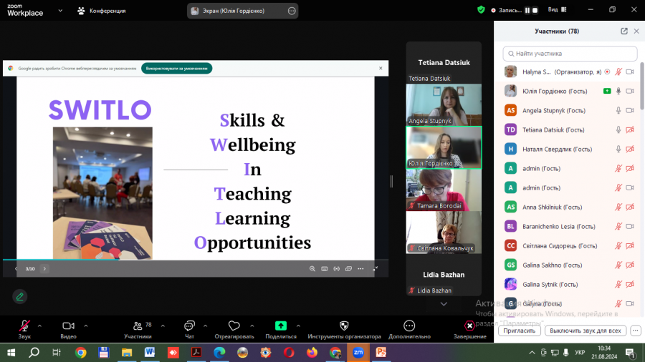Screen dimensions: 645x362
Task: Go to previous slide arrow
Action: 16,268
